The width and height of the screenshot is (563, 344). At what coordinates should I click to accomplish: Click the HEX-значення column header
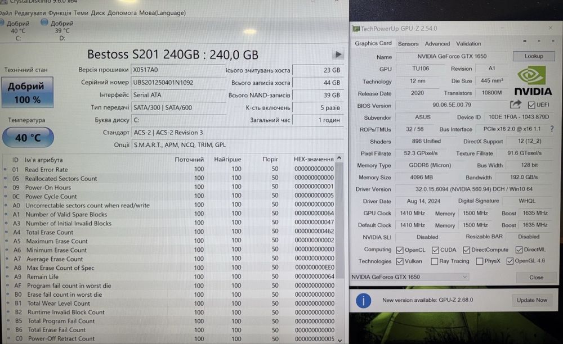point(314,160)
